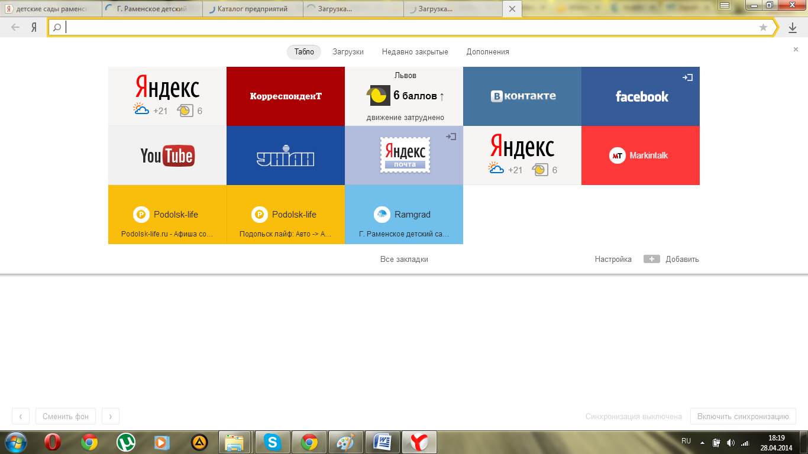Show hidden tray icons arrow
Viewport: 808px width, 454px height.
702,442
